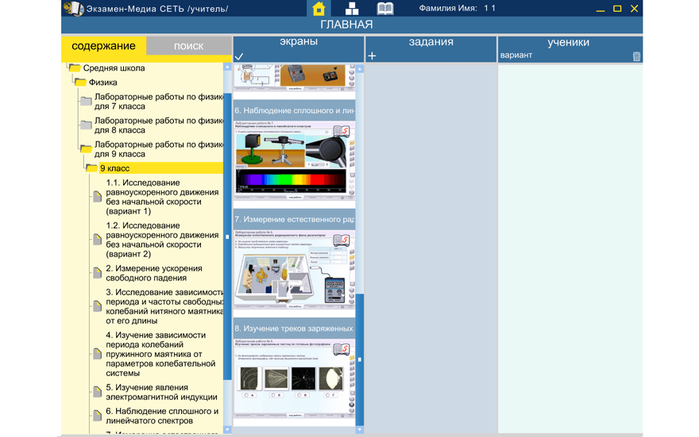Click the Экзамен-Медиа app logo icon
The image size is (699, 437).
(74, 9)
